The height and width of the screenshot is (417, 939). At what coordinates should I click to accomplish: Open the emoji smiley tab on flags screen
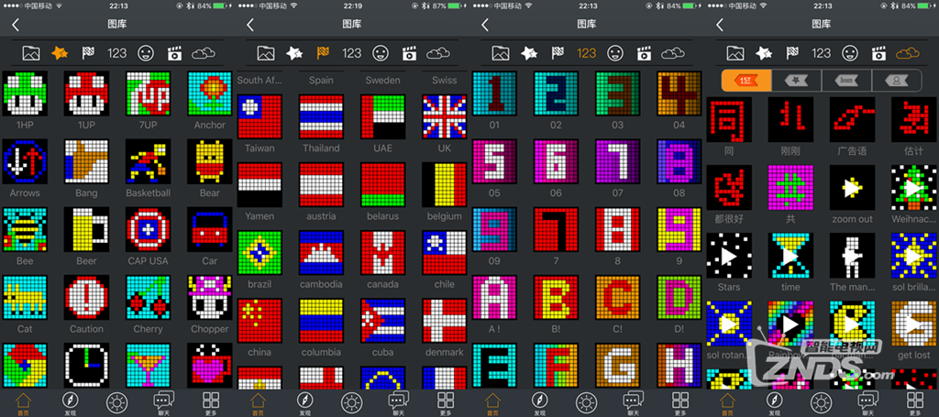(380, 53)
